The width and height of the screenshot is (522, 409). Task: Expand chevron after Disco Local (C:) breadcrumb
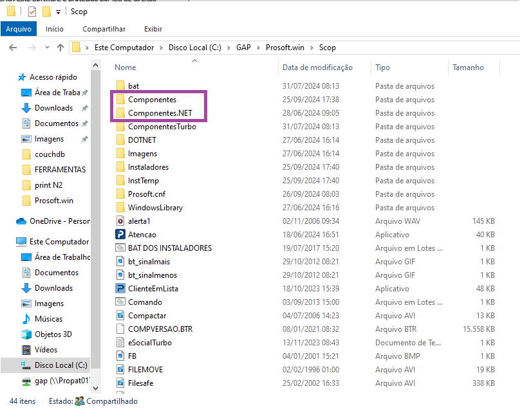coord(228,48)
